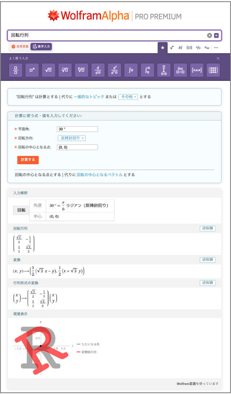Insert the limit template
231x394 pixels.
[x=180, y=70]
